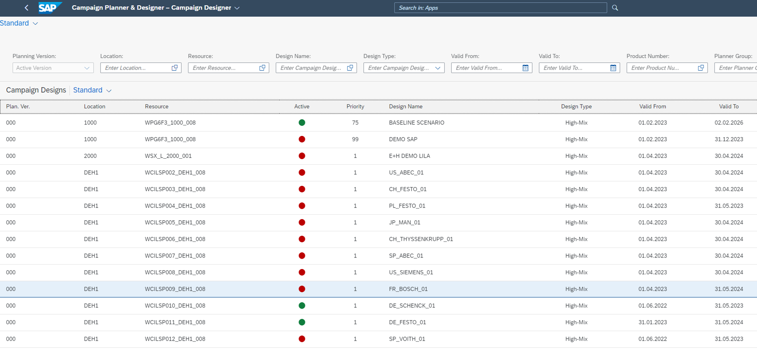This screenshot has height=351, width=757.
Task: Focus the Planner Group filter input
Action: pyautogui.click(x=736, y=68)
